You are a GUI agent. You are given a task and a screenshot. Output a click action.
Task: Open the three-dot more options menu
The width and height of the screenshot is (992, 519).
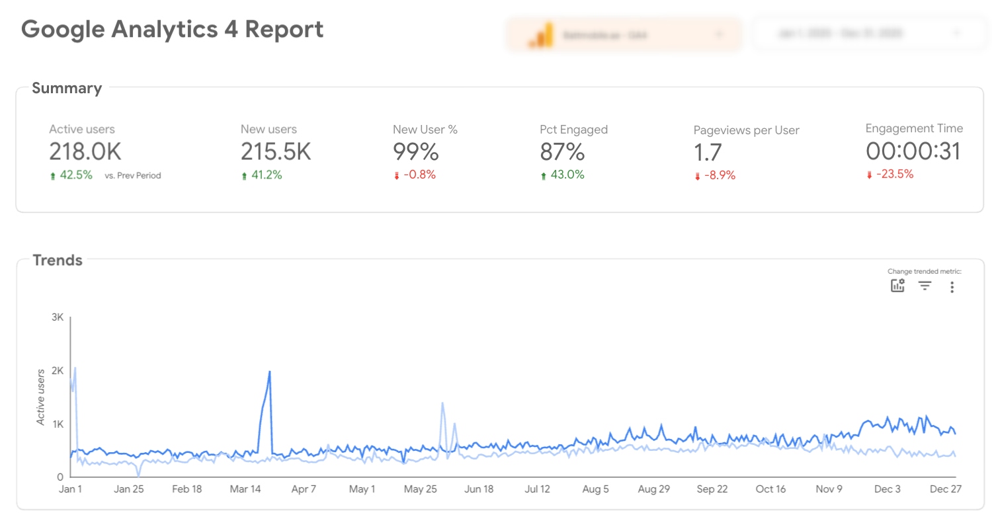click(x=952, y=287)
